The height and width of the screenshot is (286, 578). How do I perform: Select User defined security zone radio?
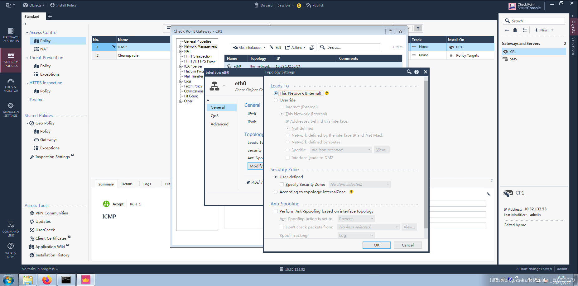(276, 177)
